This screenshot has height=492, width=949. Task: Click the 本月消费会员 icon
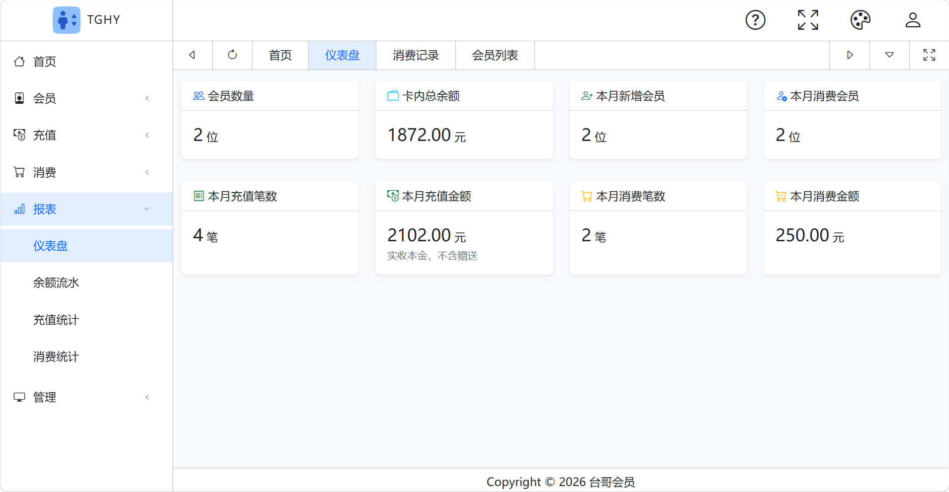[781, 96]
